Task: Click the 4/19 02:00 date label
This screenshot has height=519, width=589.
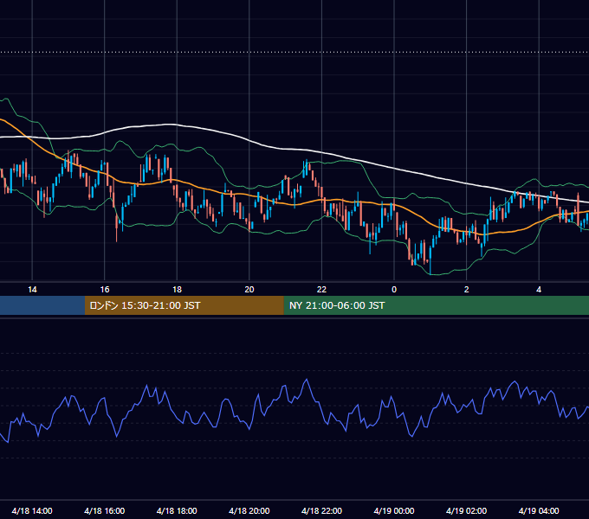Action: tap(466, 510)
